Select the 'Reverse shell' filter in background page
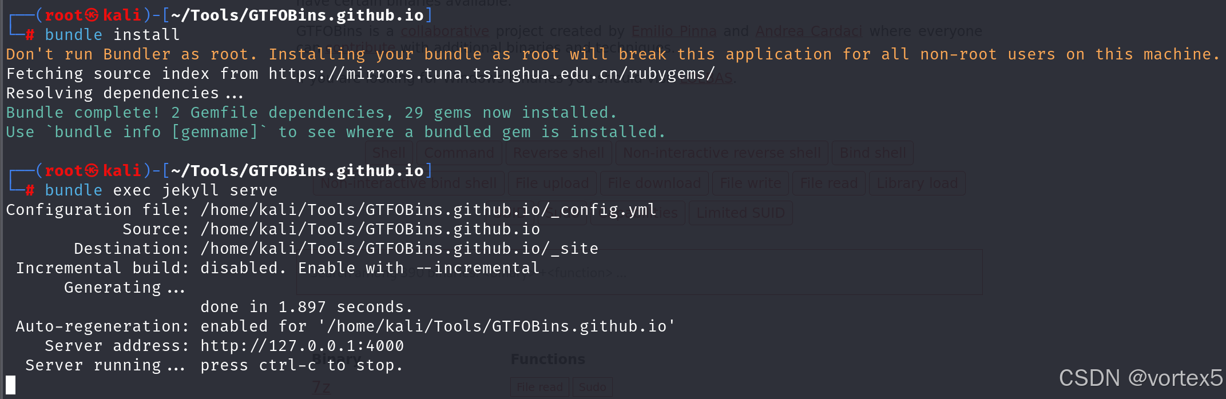Screen dimensions: 1226x399 pos(558,153)
